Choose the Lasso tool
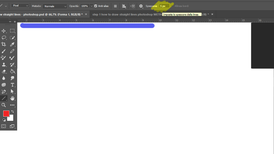 pos(4,38)
